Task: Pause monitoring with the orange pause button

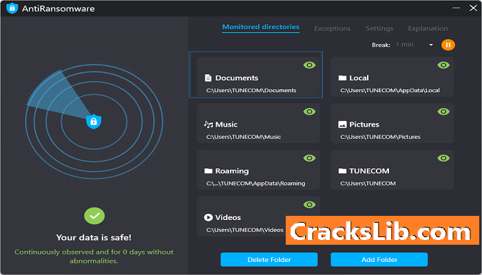Action: pyautogui.click(x=448, y=45)
